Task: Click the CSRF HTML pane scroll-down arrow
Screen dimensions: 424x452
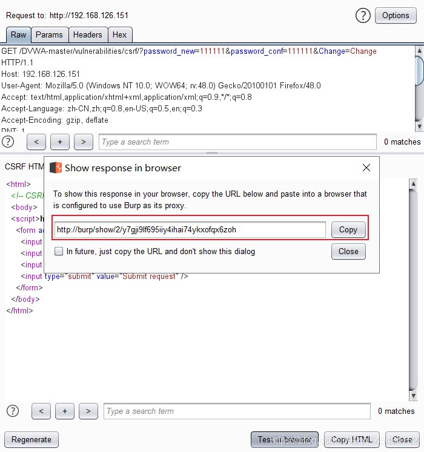Action: (414, 396)
